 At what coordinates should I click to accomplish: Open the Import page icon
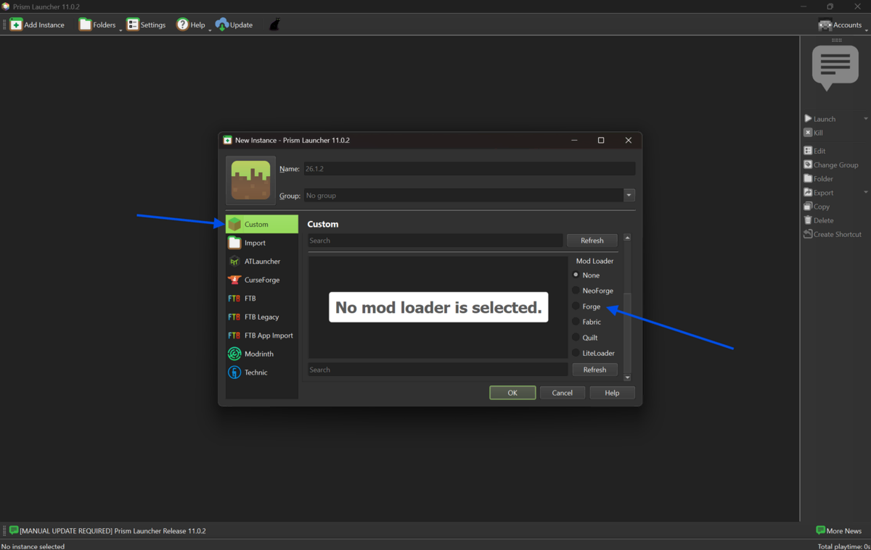click(x=234, y=243)
